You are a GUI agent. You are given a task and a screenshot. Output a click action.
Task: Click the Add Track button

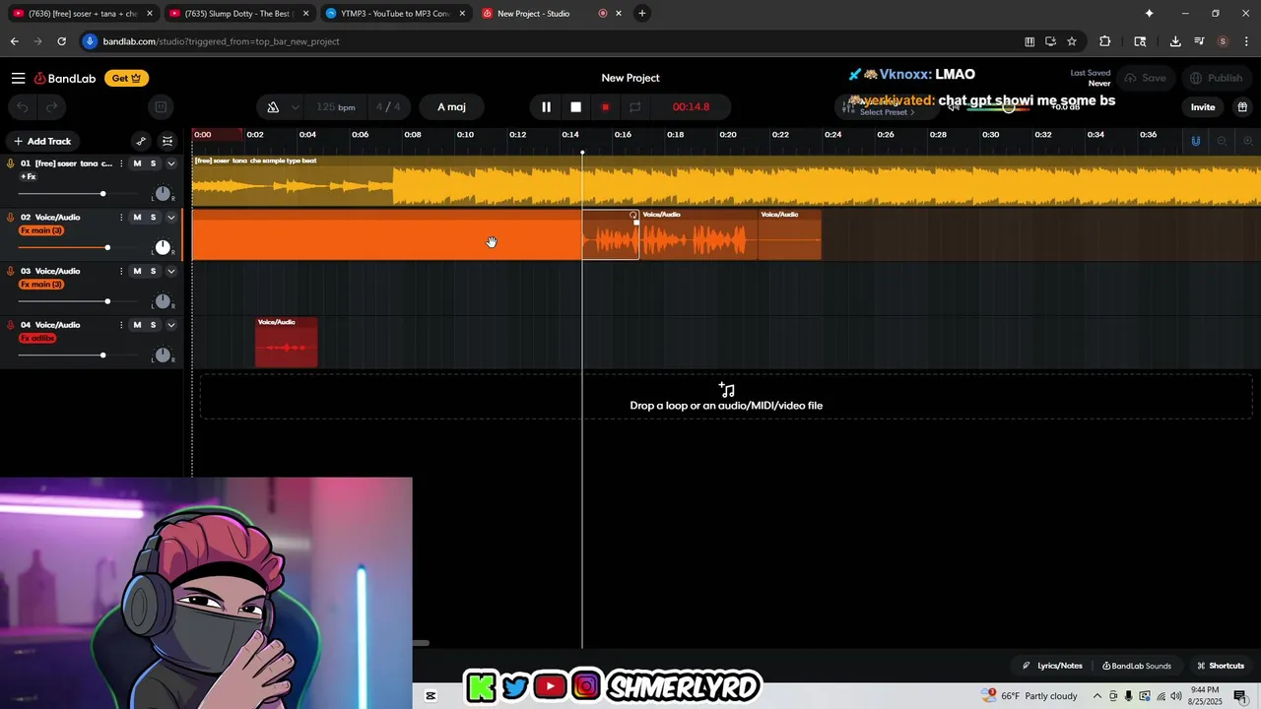tap(42, 141)
